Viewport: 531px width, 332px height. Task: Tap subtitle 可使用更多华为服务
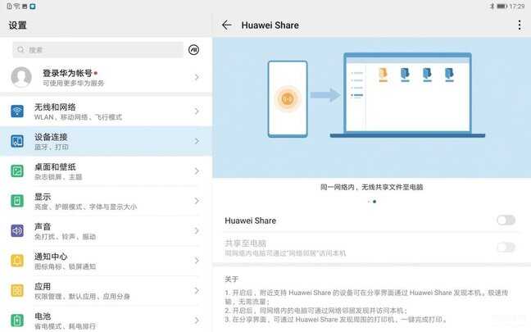(73, 83)
